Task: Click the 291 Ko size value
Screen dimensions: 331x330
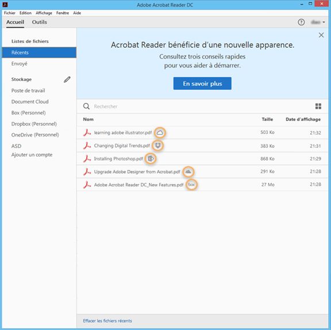Action: click(267, 171)
